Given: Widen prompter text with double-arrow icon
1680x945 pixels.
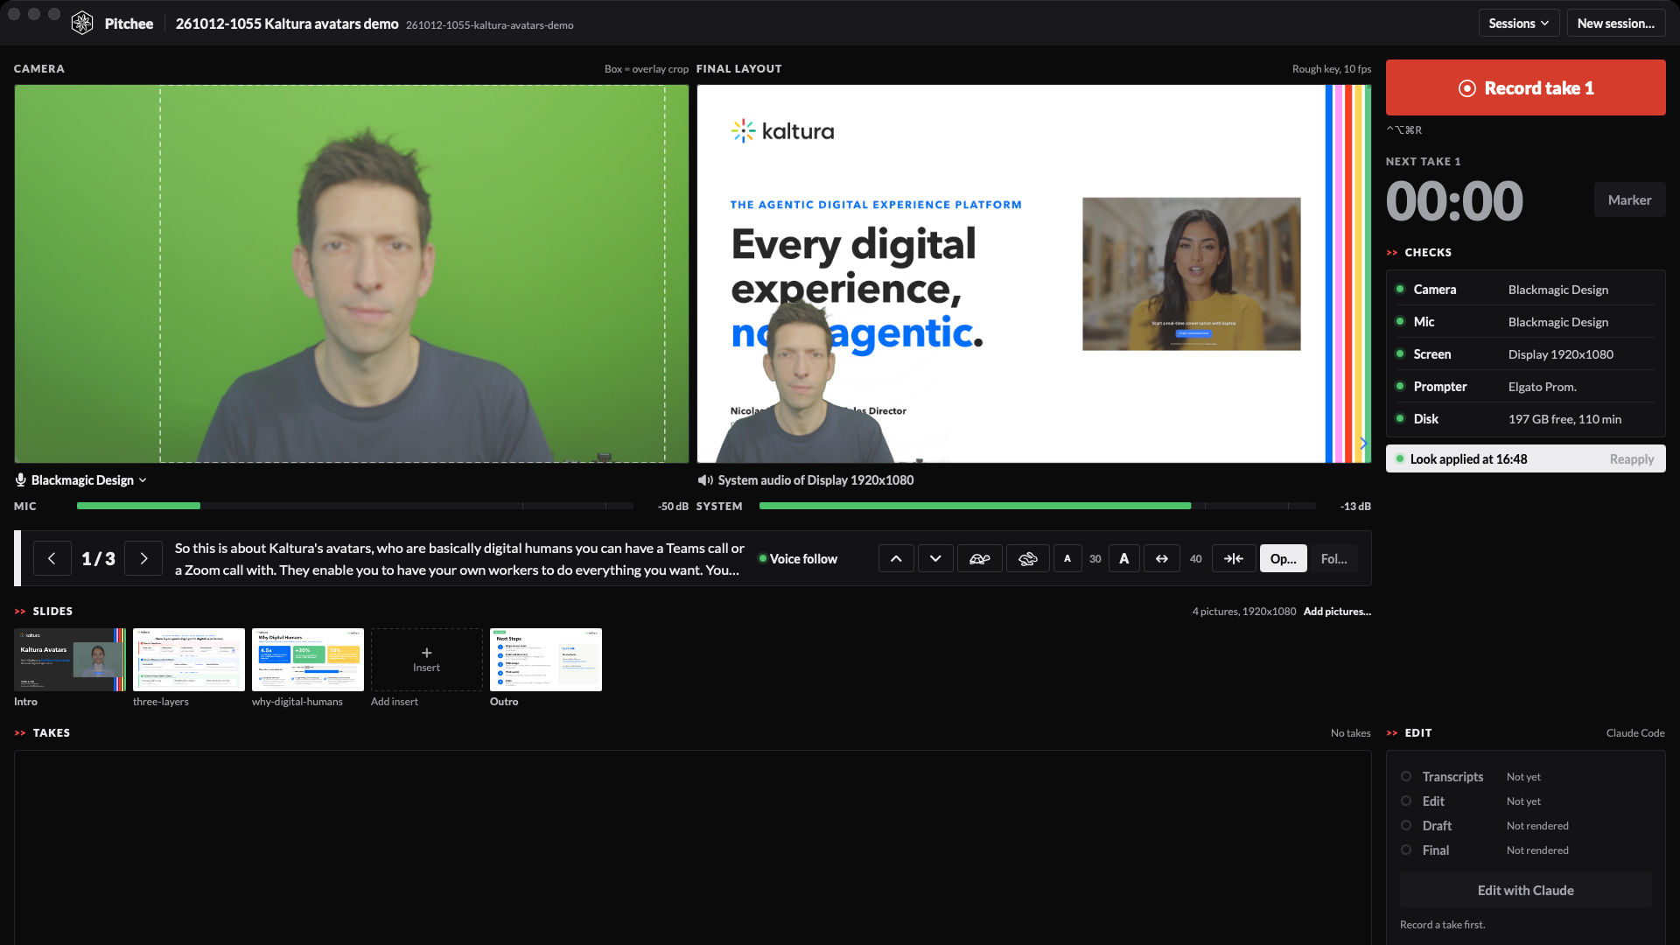Looking at the screenshot, I should pos(1162,558).
